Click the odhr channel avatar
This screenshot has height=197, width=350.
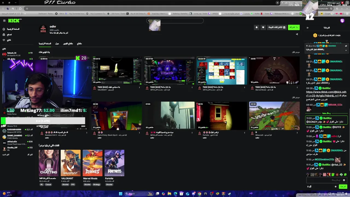(43, 29)
